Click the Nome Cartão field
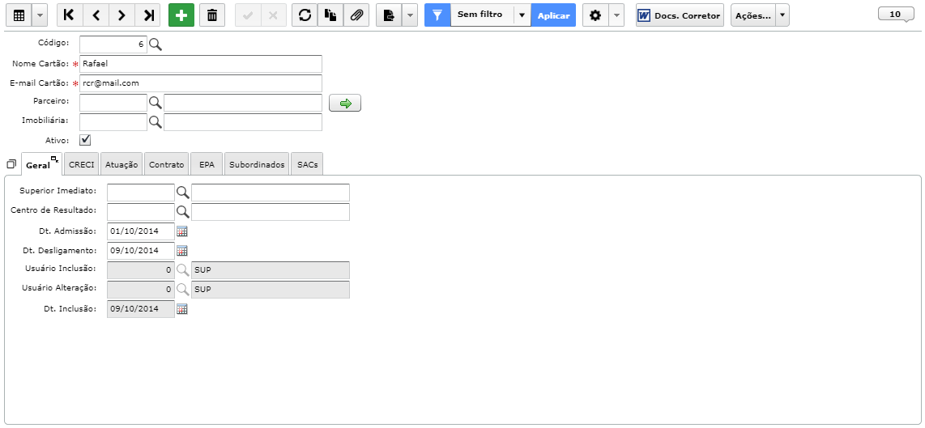The width and height of the screenshot is (925, 428). tap(201, 64)
